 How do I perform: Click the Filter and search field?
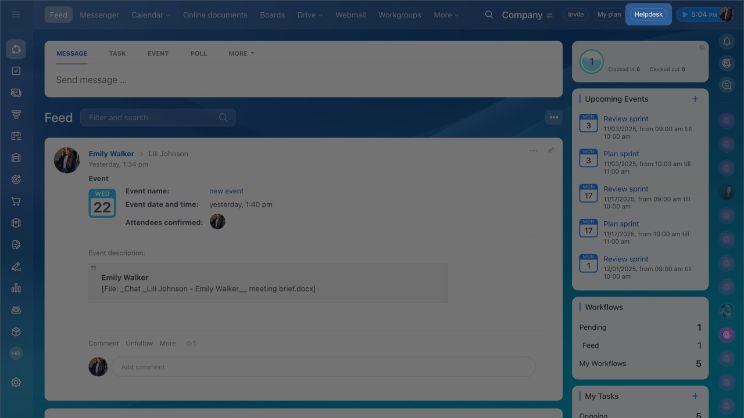[x=151, y=117]
